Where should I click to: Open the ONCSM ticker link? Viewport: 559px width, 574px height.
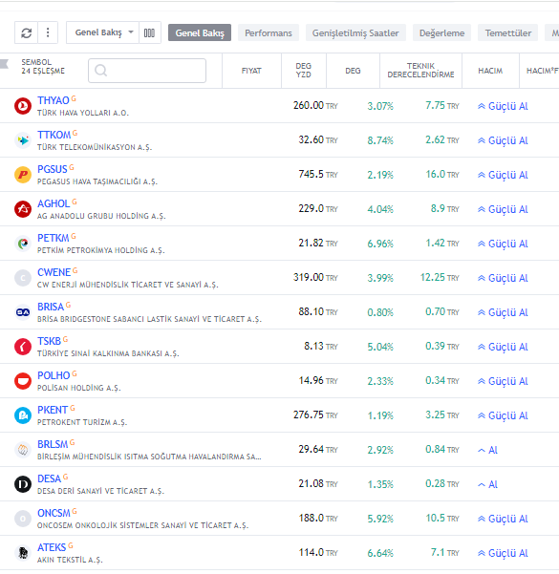pos(54,513)
